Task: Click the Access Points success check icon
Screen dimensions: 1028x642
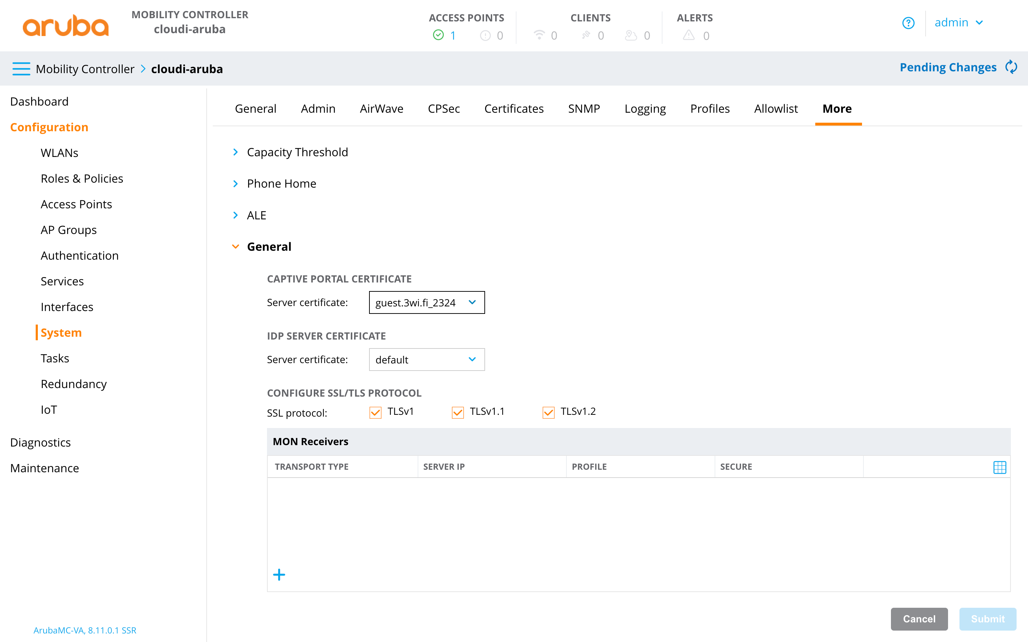Action: 438,35
